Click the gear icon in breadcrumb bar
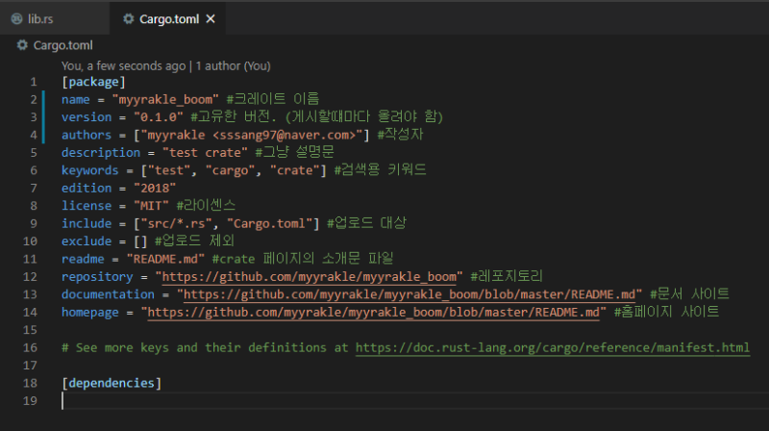Viewport: 769px width, 431px height. point(22,45)
